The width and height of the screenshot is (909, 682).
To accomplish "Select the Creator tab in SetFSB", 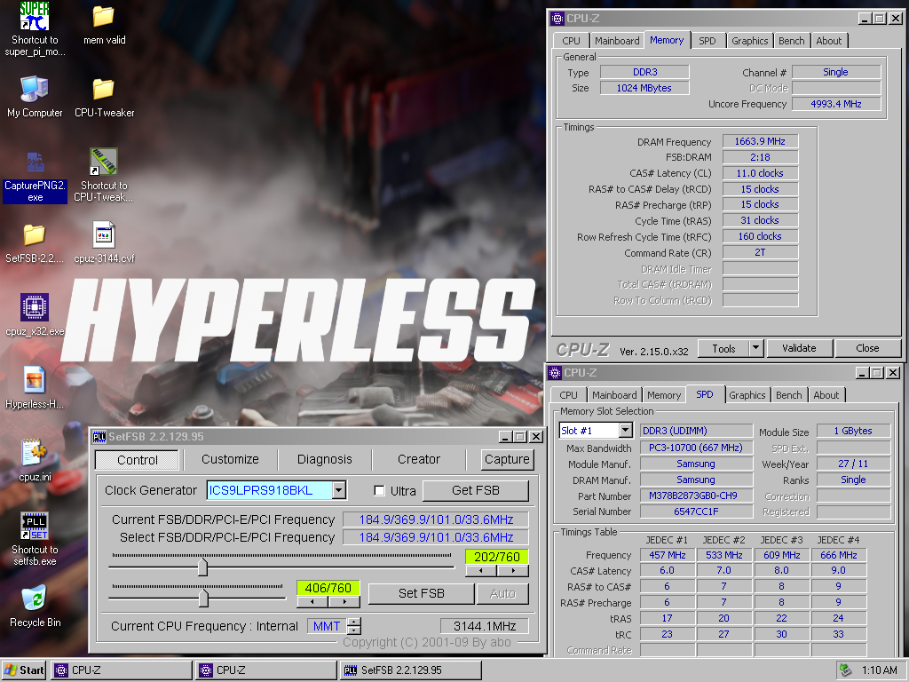I will tap(419, 459).
